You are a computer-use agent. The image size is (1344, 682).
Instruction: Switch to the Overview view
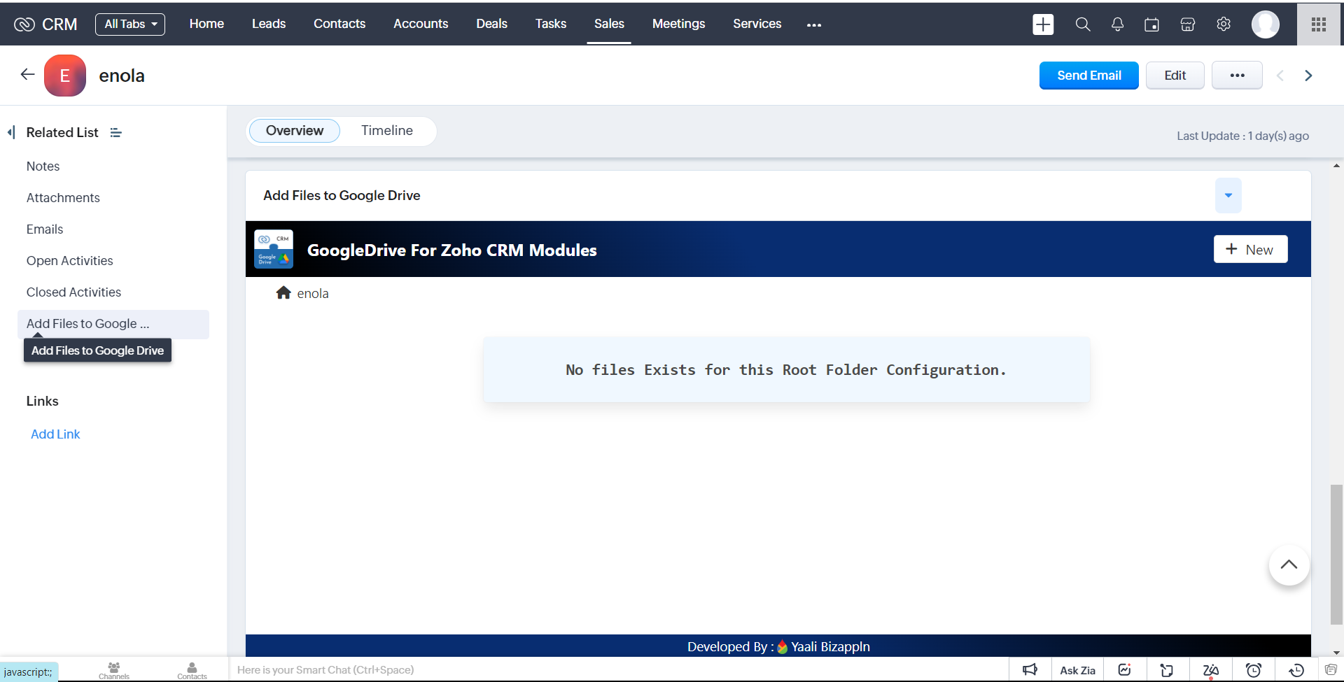pyautogui.click(x=294, y=131)
